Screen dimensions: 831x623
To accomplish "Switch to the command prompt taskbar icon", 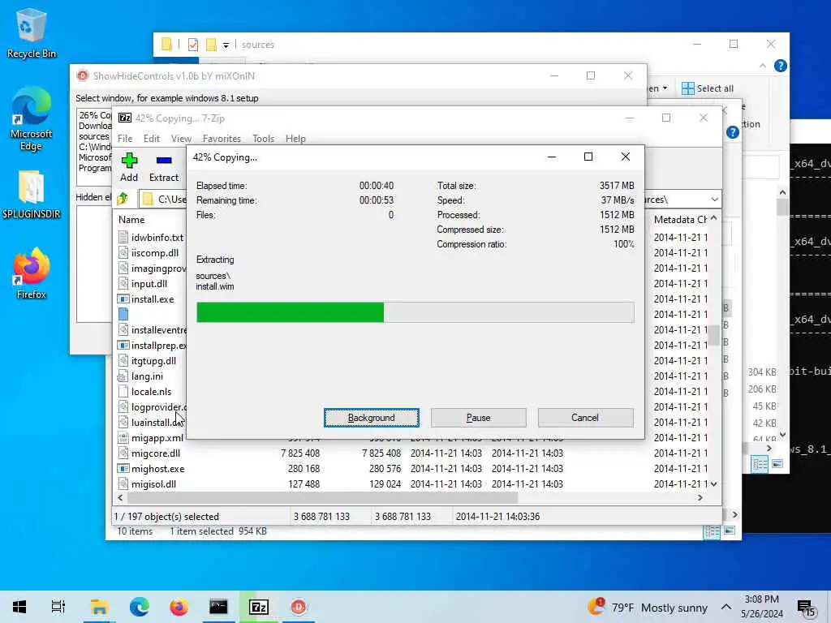I will click(x=218, y=607).
